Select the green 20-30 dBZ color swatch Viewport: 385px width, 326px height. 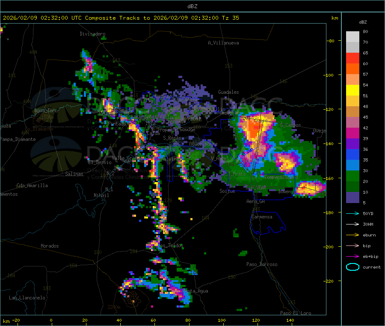coord(352,176)
